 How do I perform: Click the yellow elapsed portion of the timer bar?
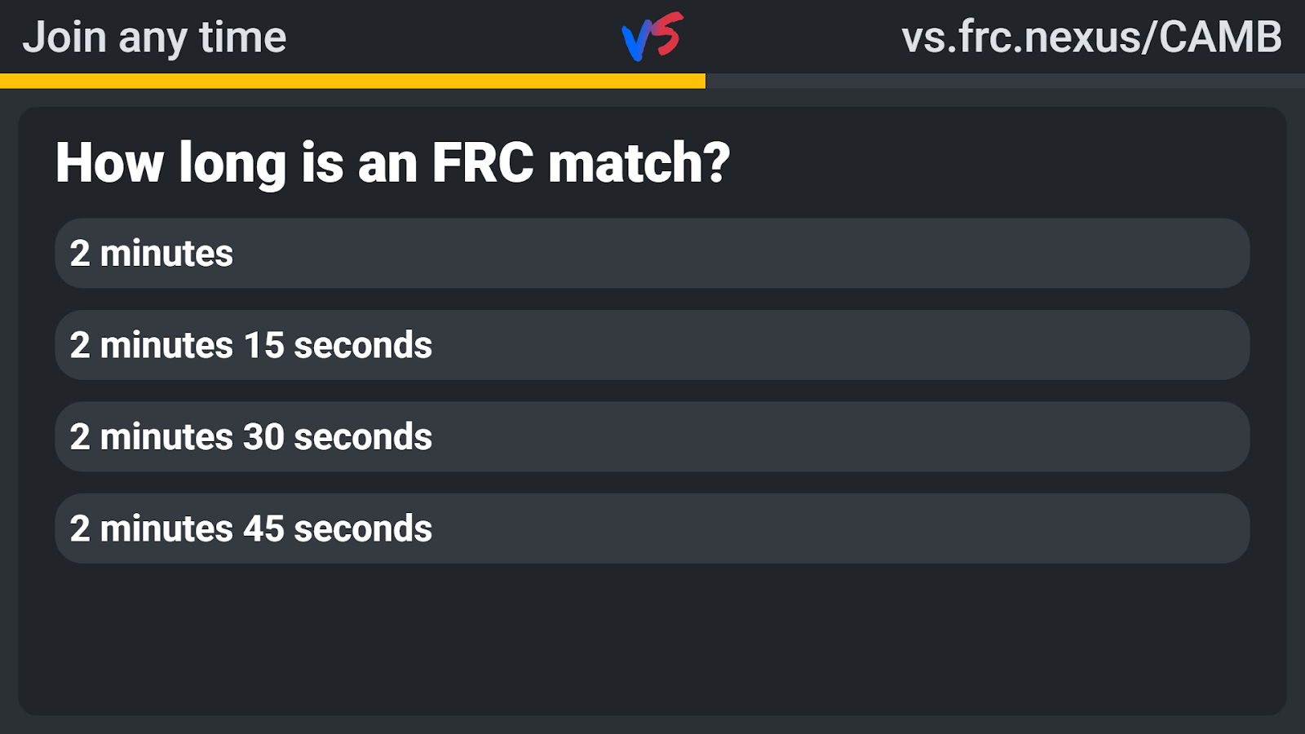pyautogui.click(x=351, y=81)
